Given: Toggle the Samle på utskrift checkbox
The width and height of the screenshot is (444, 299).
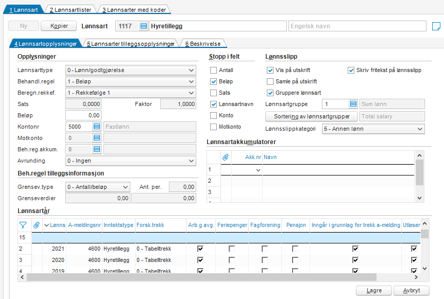Looking at the screenshot, I should coord(270,81).
